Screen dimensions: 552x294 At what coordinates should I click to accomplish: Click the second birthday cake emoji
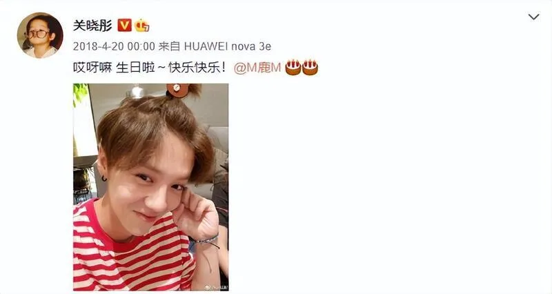pyautogui.click(x=310, y=67)
